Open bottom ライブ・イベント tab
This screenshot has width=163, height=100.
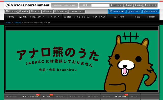coord(76,97)
